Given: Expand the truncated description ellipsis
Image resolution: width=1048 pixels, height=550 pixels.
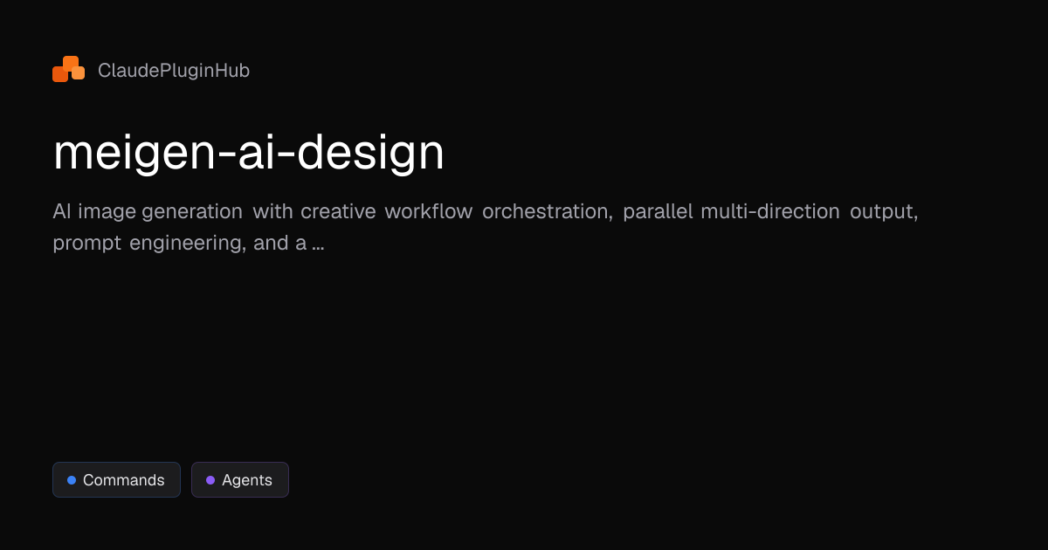Looking at the screenshot, I should tap(318, 244).
